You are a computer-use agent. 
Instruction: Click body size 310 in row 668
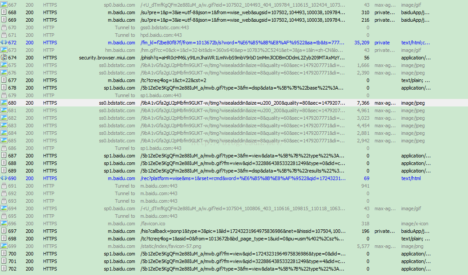point(366,12)
